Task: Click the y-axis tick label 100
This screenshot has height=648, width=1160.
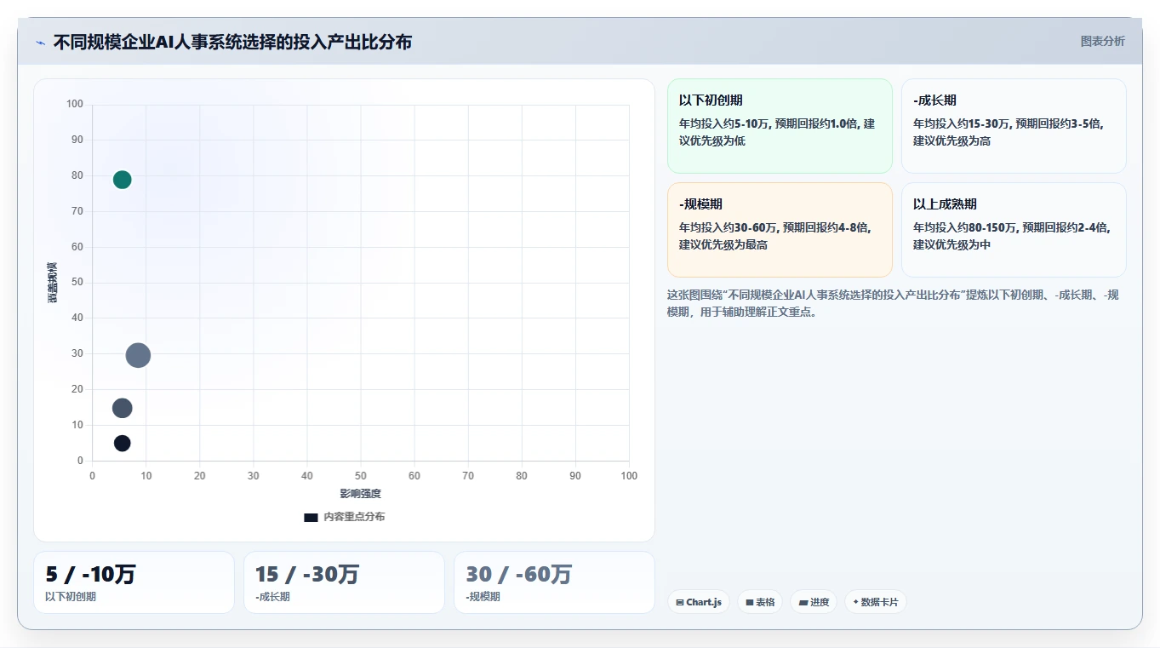Action: (x=75, y=104)
